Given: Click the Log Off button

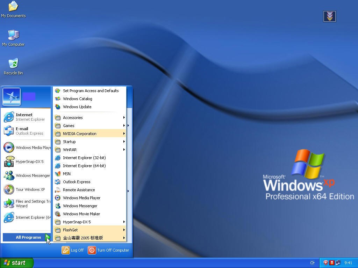Looking at the screenshot, I should tap(73, 250).
